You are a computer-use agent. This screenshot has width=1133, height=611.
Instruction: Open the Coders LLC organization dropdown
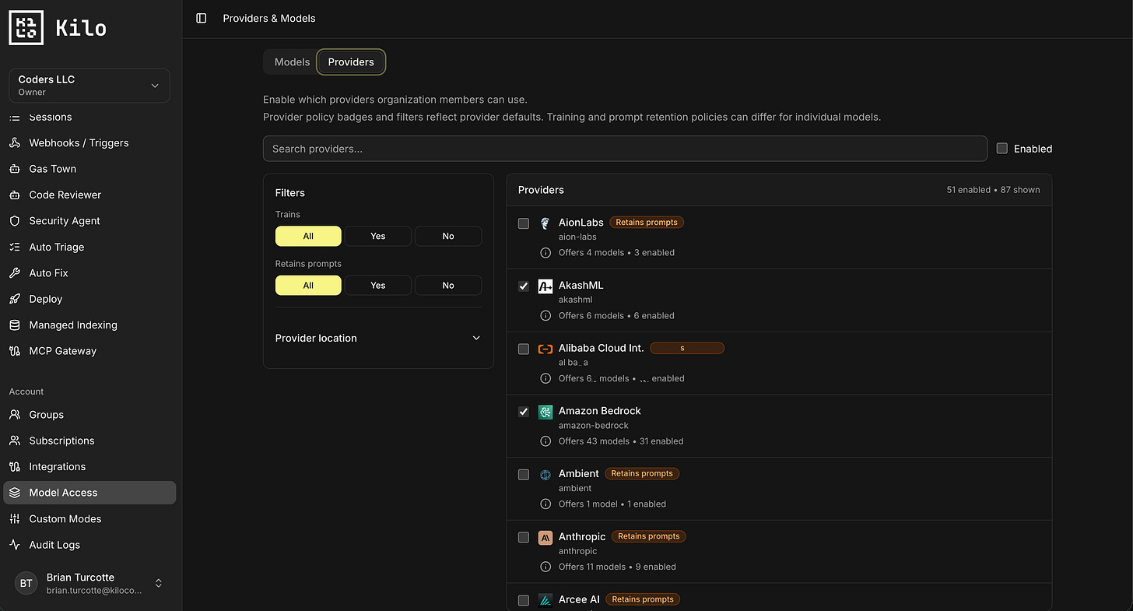point(89,86)
